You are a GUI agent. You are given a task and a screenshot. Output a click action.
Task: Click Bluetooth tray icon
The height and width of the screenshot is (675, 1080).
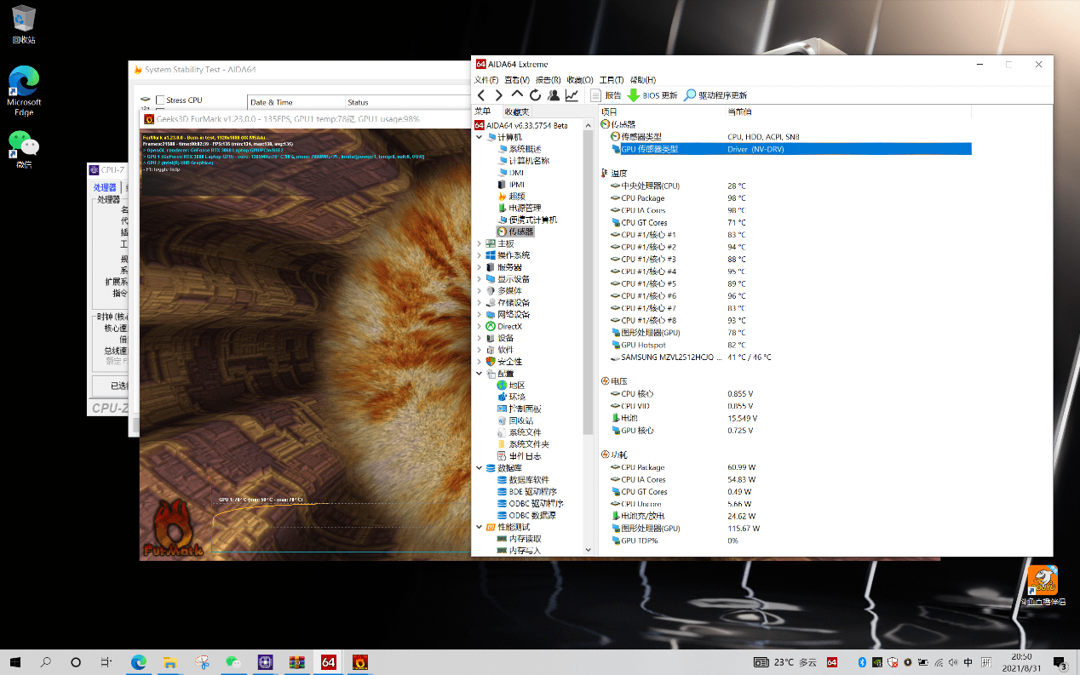[860, 662]
